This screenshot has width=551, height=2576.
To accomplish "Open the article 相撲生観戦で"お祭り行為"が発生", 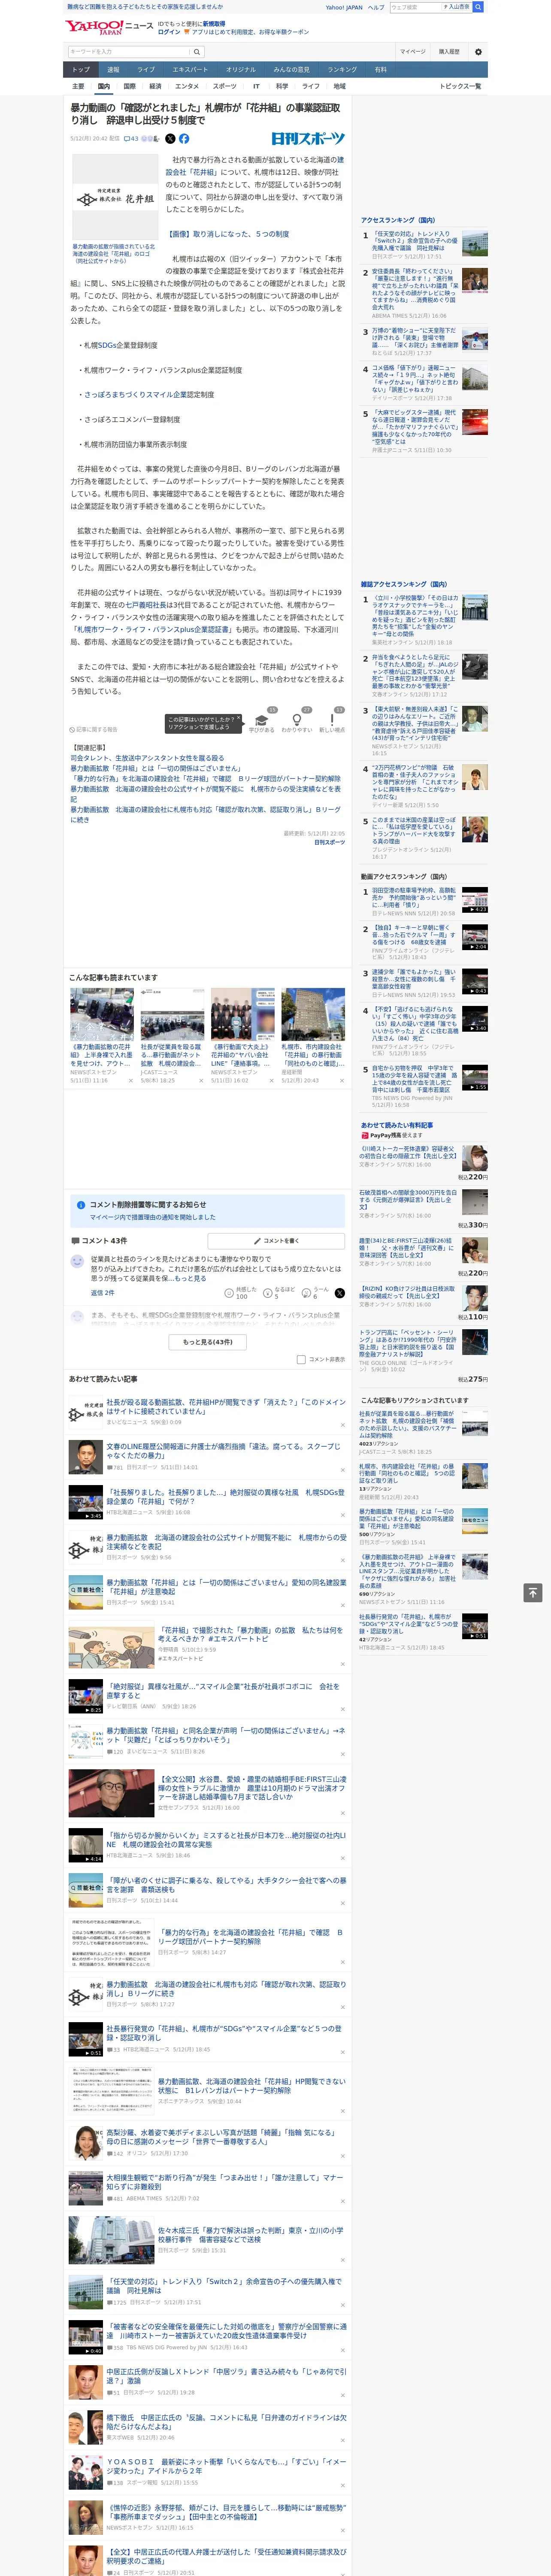I will (x=224, y=2181).
